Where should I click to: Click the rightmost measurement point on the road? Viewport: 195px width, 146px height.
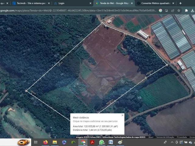[167, 65]
